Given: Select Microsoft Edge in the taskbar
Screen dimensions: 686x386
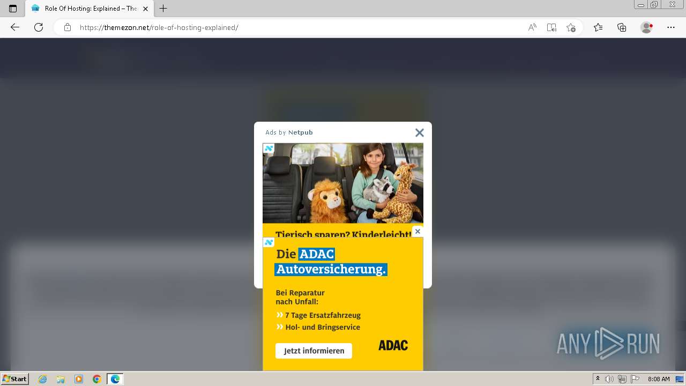Looking at the screenshot, I should [115, 379].
